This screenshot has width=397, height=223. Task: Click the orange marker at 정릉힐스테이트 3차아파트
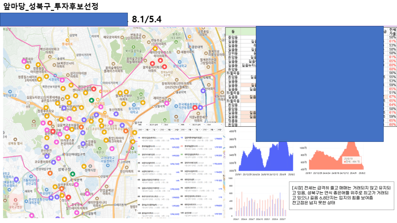[39, 79]
